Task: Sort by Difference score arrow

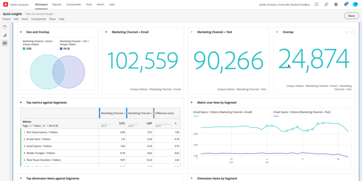Action: [176, 123]
